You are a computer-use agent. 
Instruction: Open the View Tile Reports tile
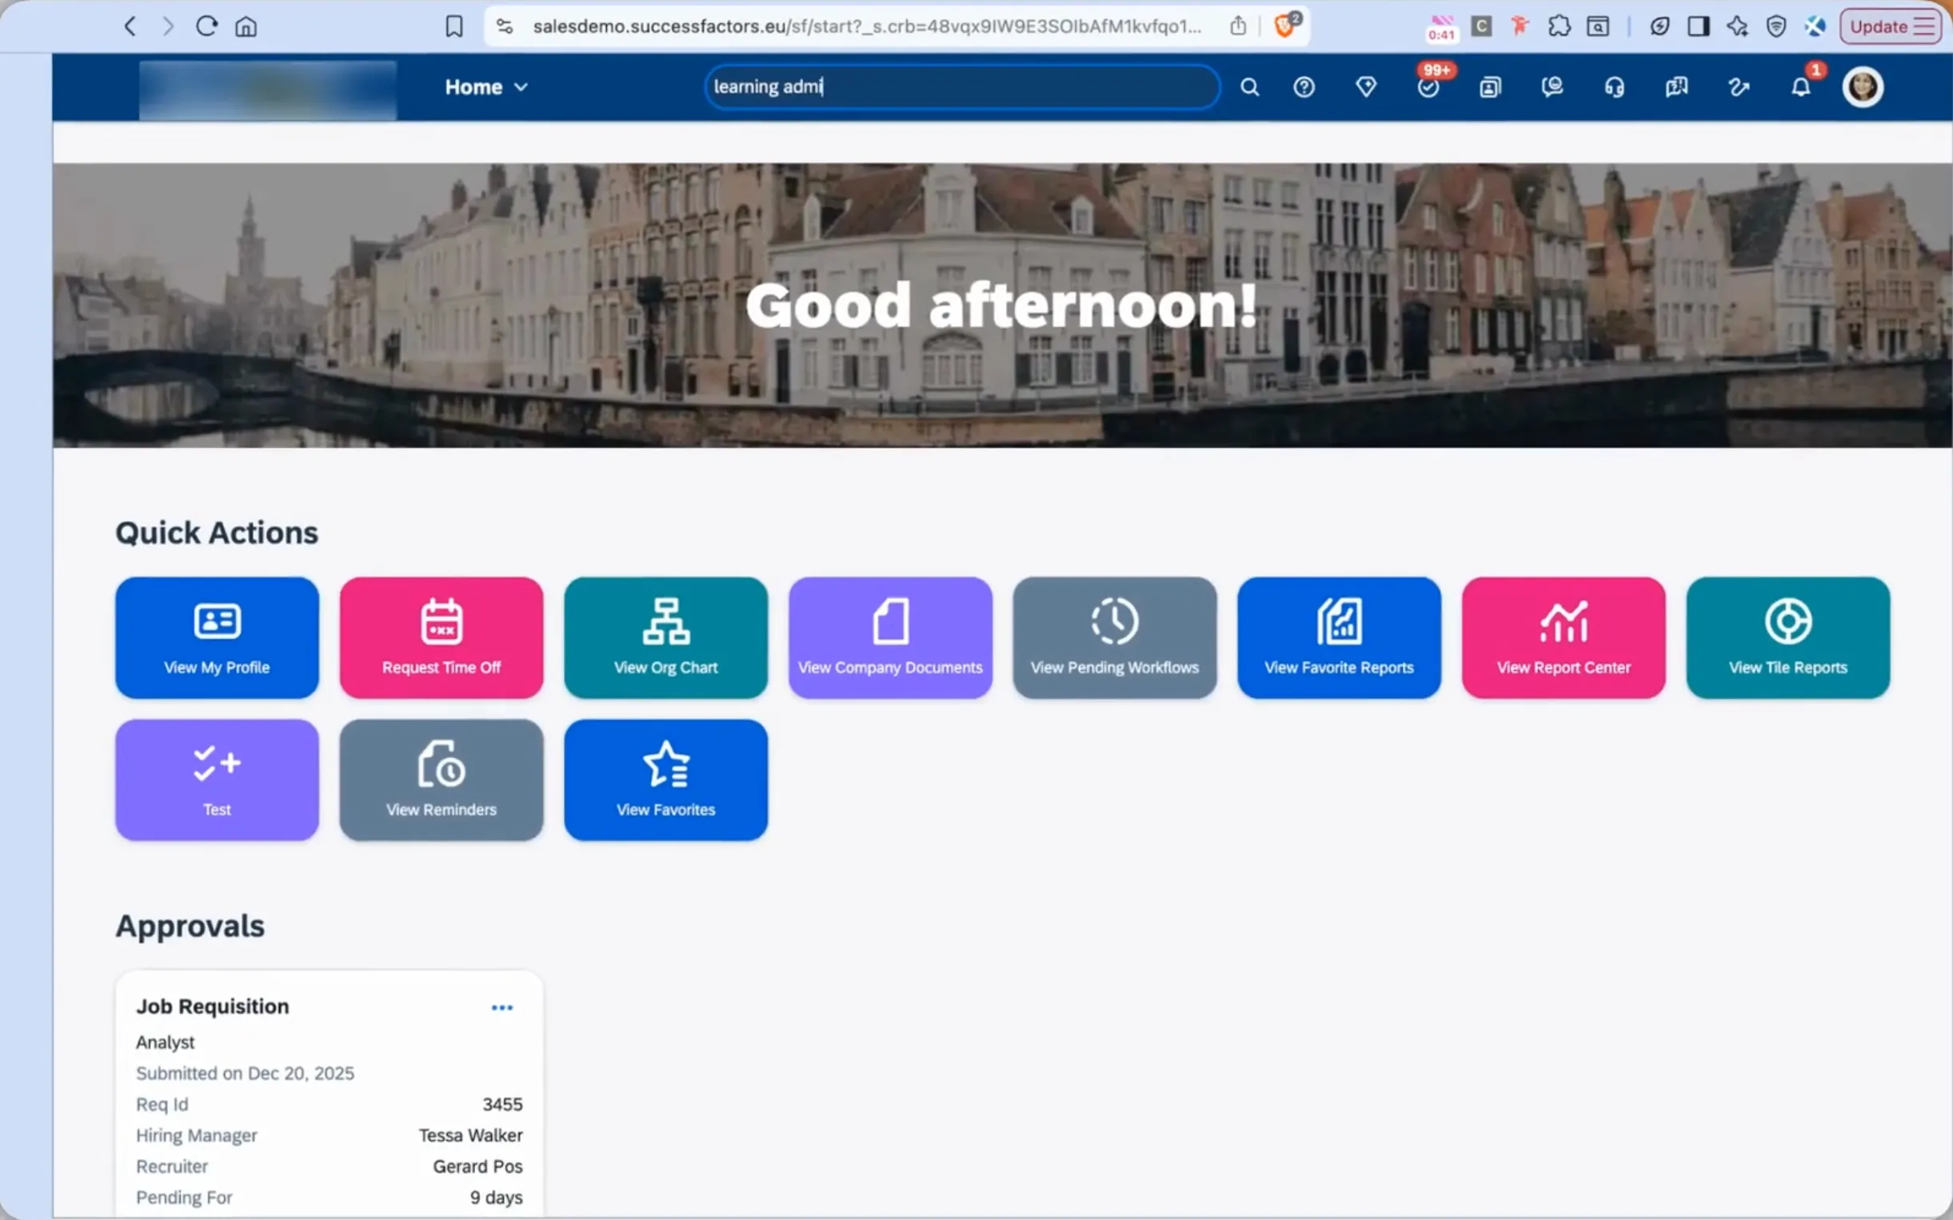pos(1787,637)
